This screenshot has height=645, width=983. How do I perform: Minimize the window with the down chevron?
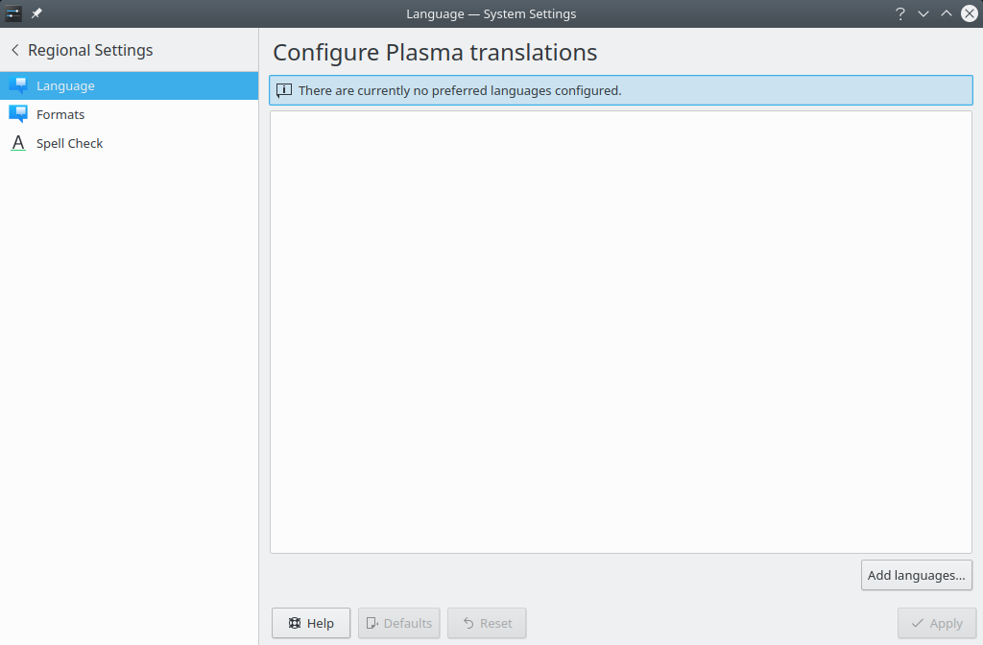pyautogui.click(x=923, y=13)
